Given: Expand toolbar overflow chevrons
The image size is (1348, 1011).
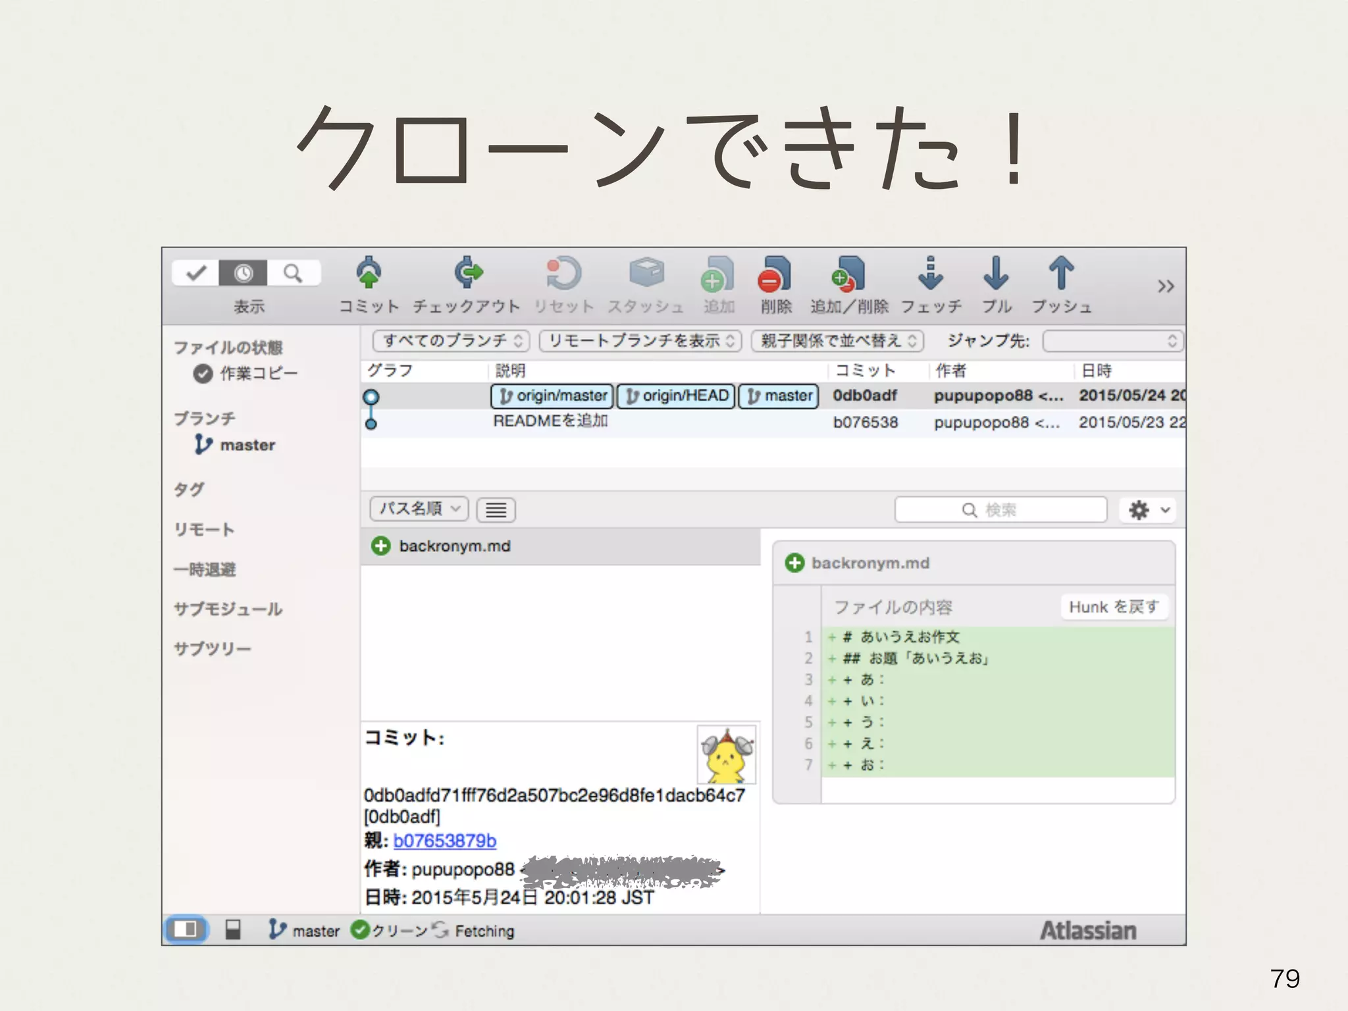Looking at the screenshot, I should pyautogui.click(x=1165, y=286).
